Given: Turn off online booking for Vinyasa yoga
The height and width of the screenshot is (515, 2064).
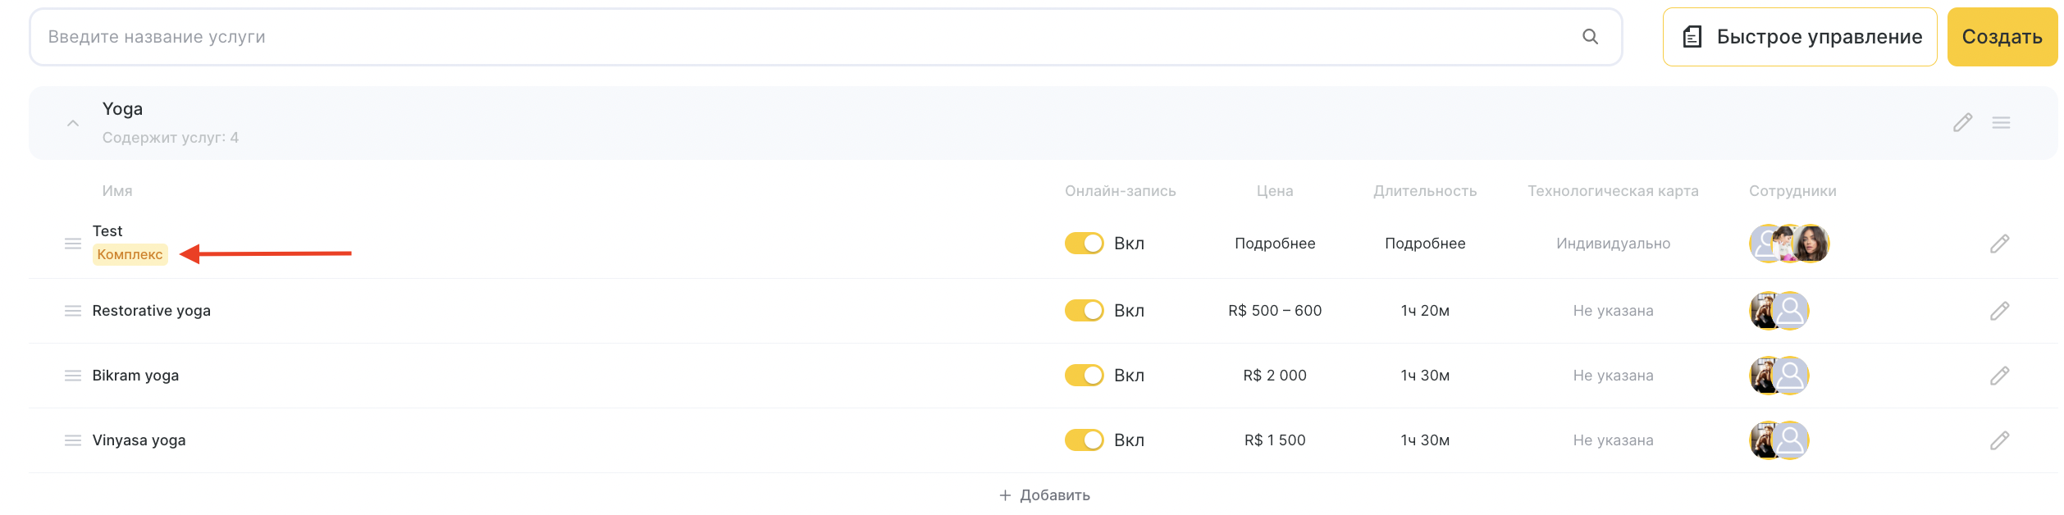Looking at the screenshot, I should pos(1084,440).
